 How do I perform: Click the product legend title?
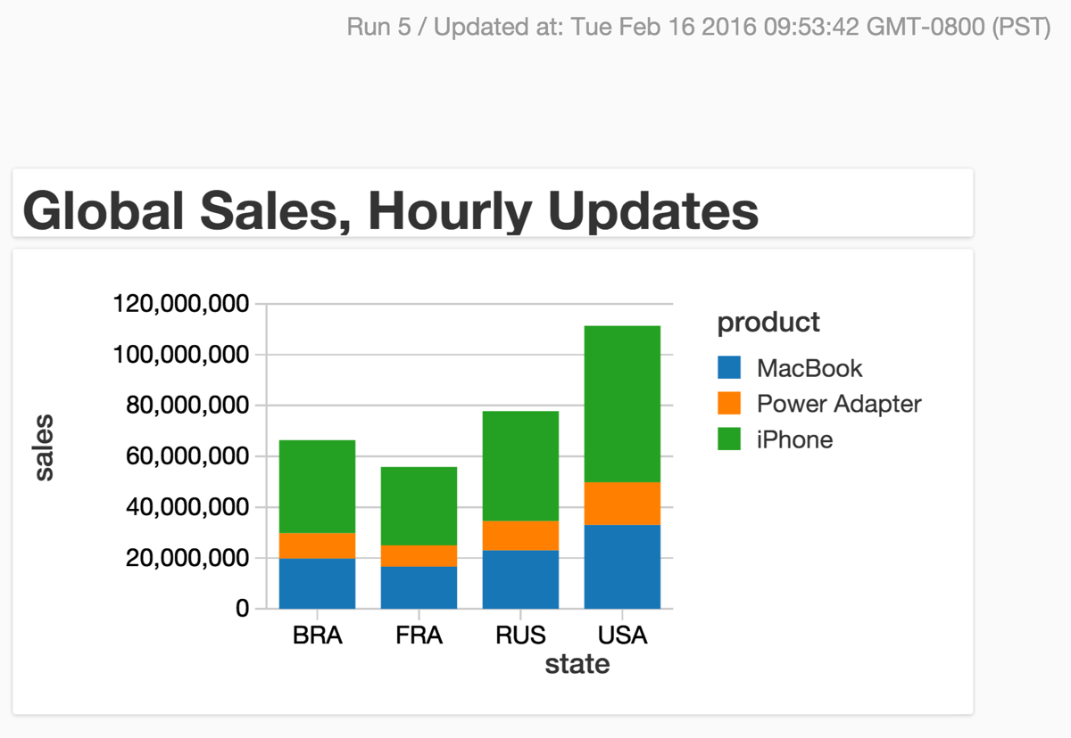[x=768, y=322]
